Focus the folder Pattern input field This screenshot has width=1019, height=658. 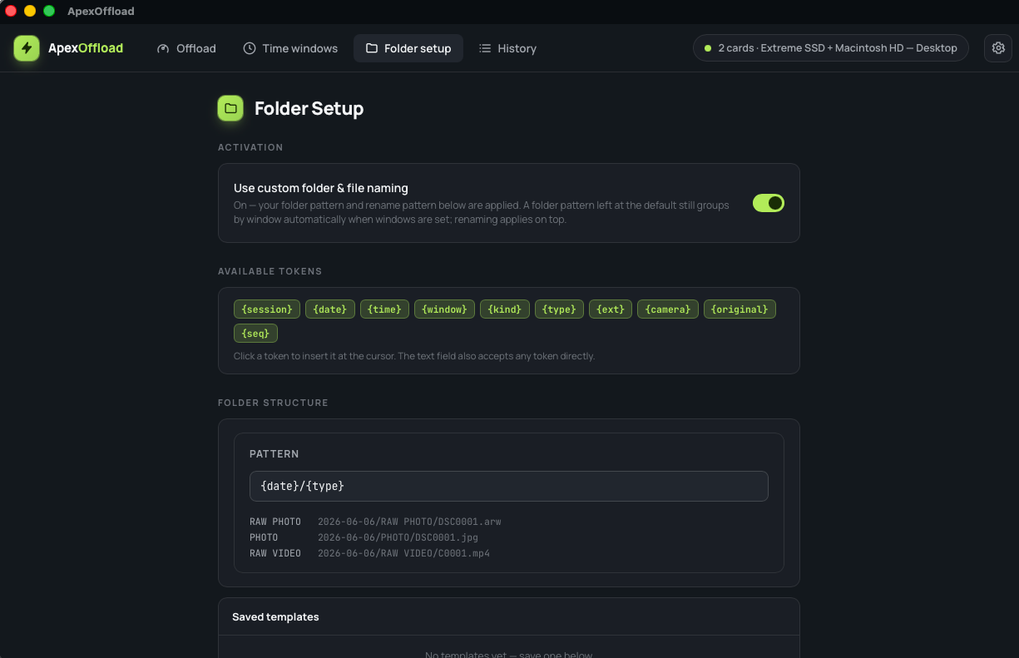point(509,486)
